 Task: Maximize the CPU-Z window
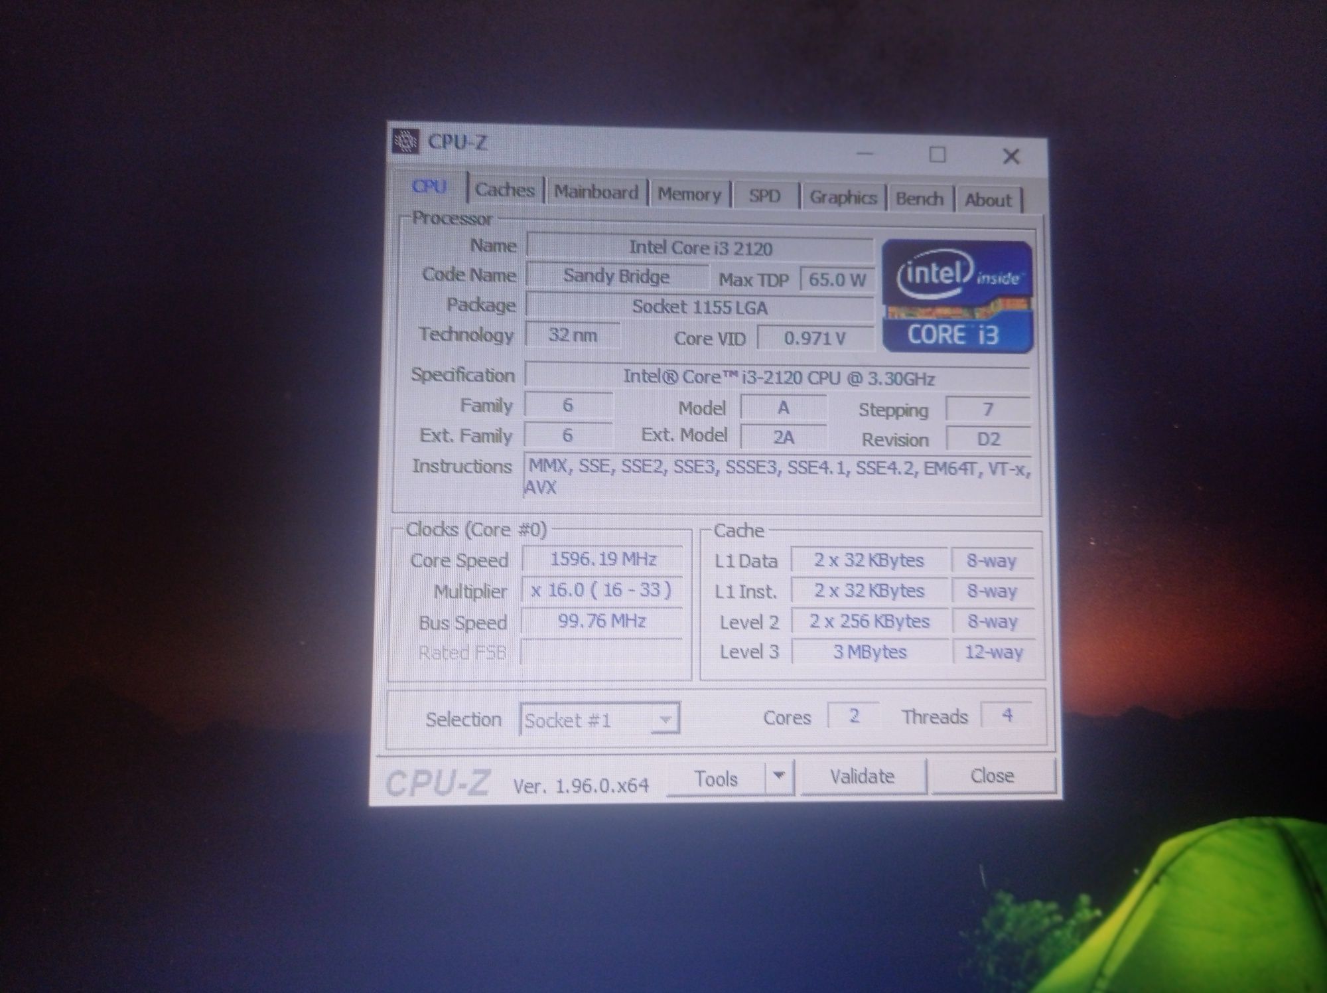point(937,155)
